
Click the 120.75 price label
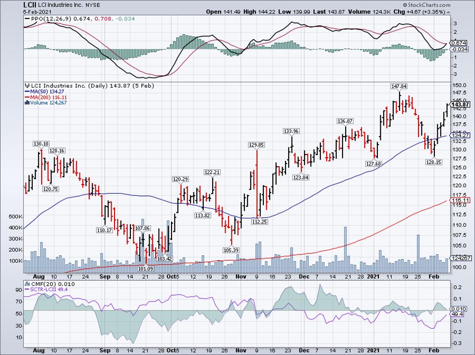click(x=51, y=189)
